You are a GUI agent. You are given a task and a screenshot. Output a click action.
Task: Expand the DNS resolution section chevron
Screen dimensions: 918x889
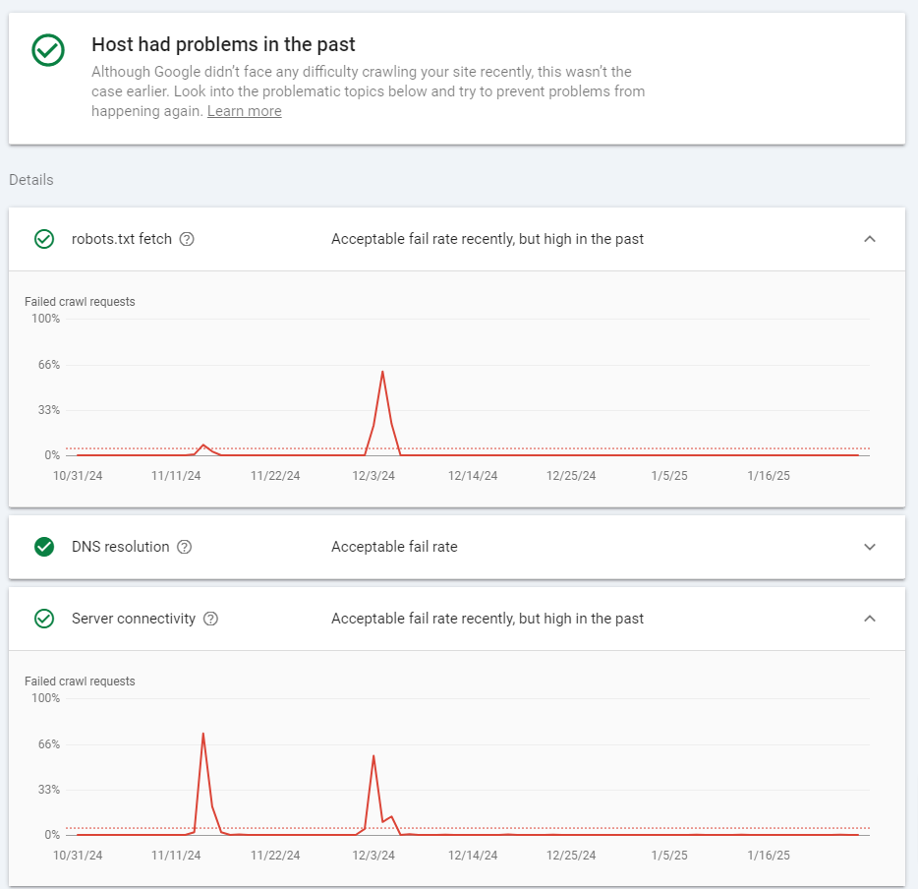tap(870, 547)
